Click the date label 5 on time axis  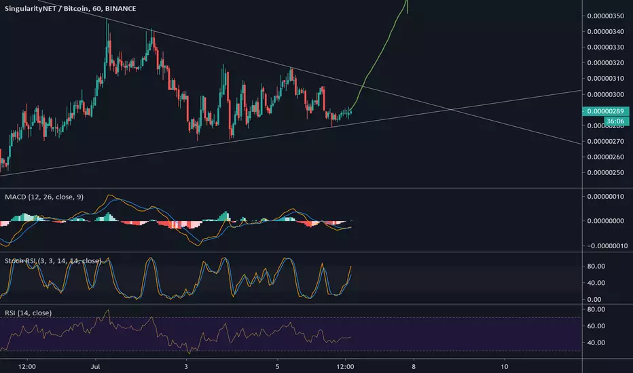(x=277, y=366)
